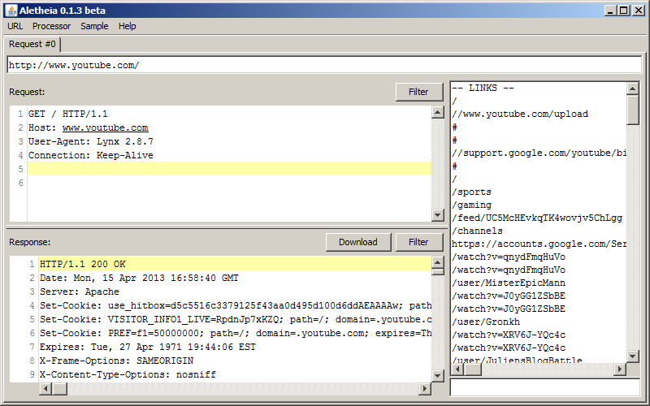The height and width of the screenshot is (406, 650).
Task: Click the 'Date: Mon, 15 Apr 2013' line
Action: click(x=139, y=278)
